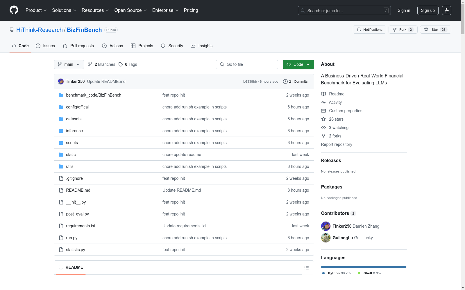This screenshot has width=465, height=290.
Task: Click the Custom properties icon
Action: click(323, 111)
